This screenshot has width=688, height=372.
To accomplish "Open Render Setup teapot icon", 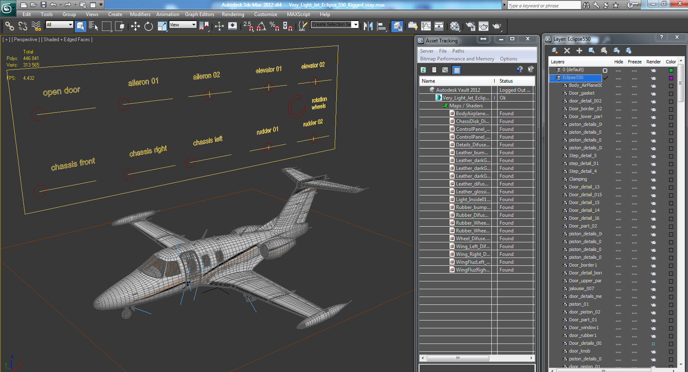I will pos(470,26).
